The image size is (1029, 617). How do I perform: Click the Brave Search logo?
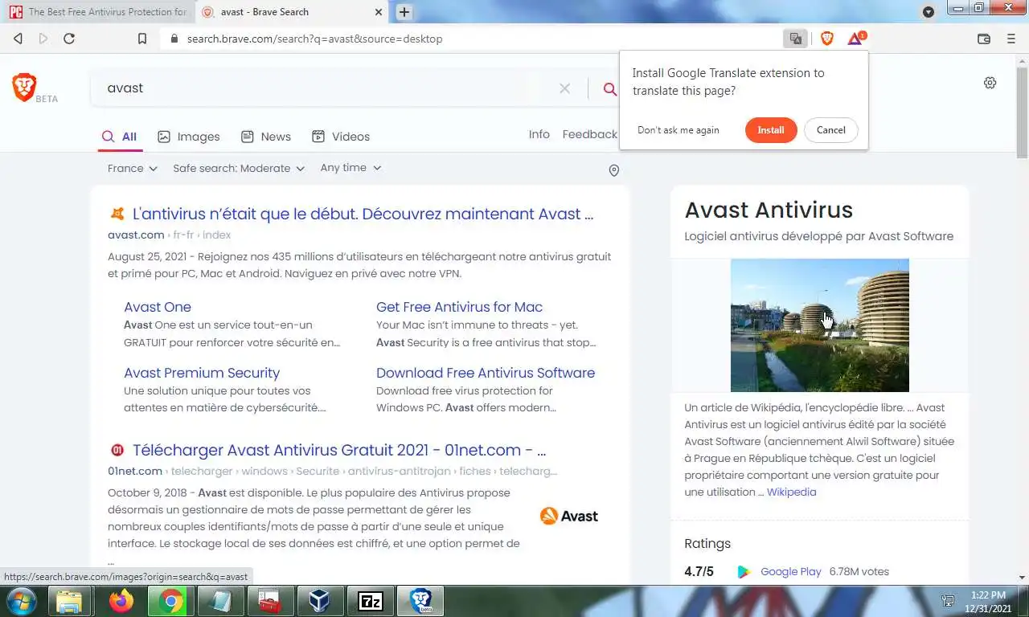[34, 88]
